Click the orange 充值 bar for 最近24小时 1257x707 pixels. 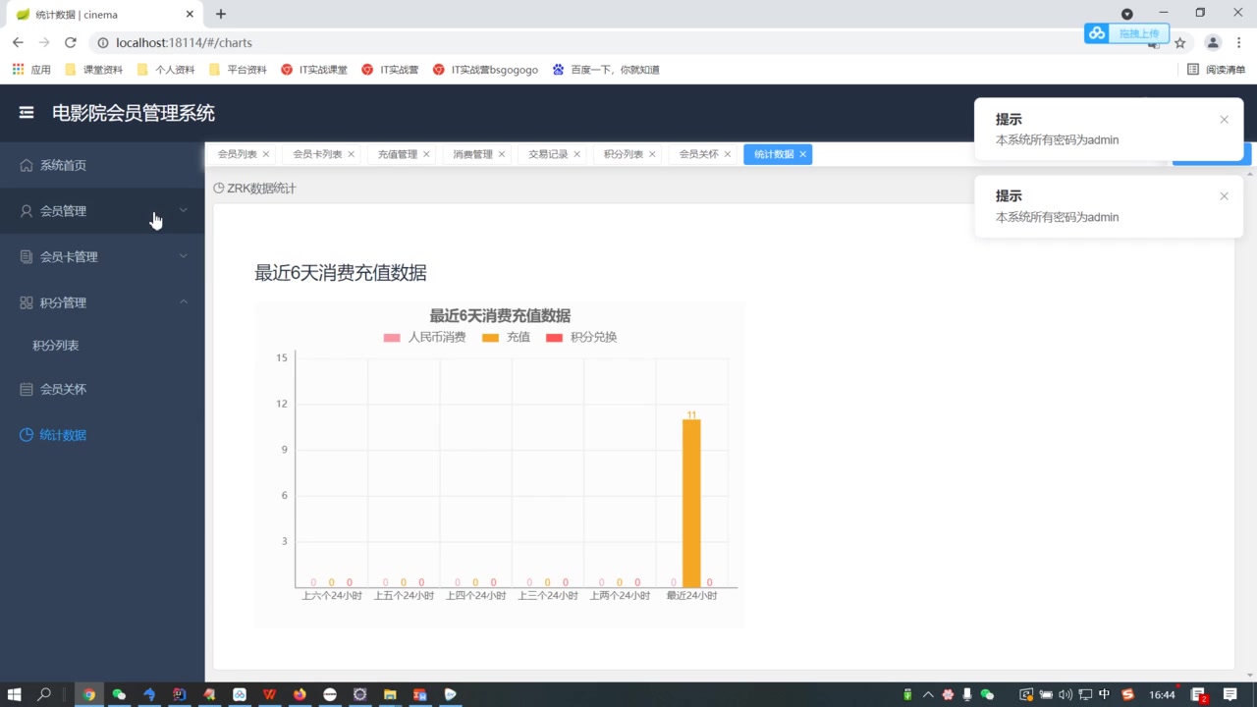tap(691, 504)
